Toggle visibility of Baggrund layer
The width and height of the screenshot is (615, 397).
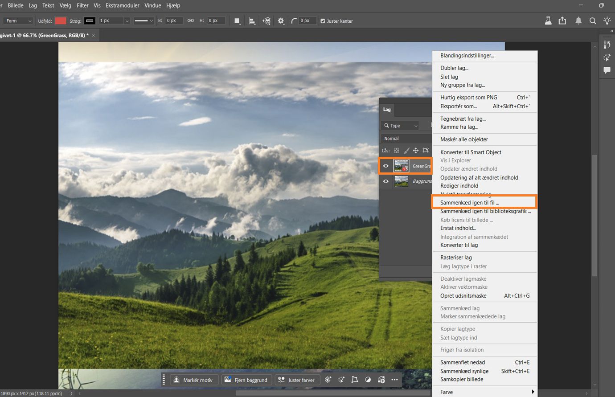coord(386,181)
